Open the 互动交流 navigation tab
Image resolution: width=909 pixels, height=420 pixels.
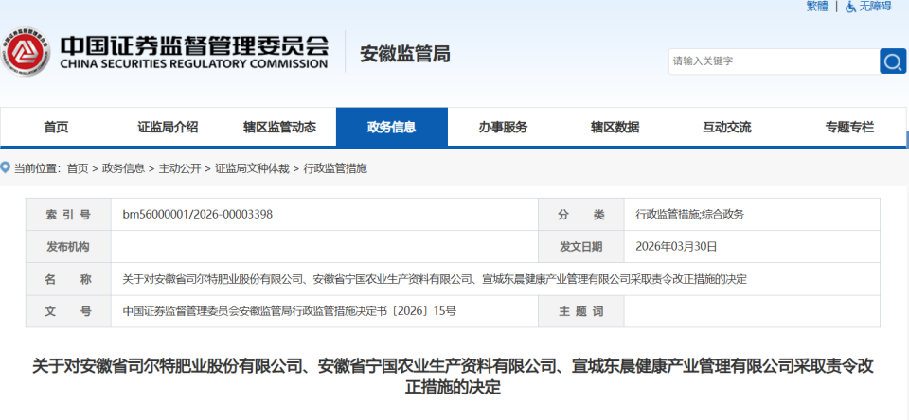[727, 127]
